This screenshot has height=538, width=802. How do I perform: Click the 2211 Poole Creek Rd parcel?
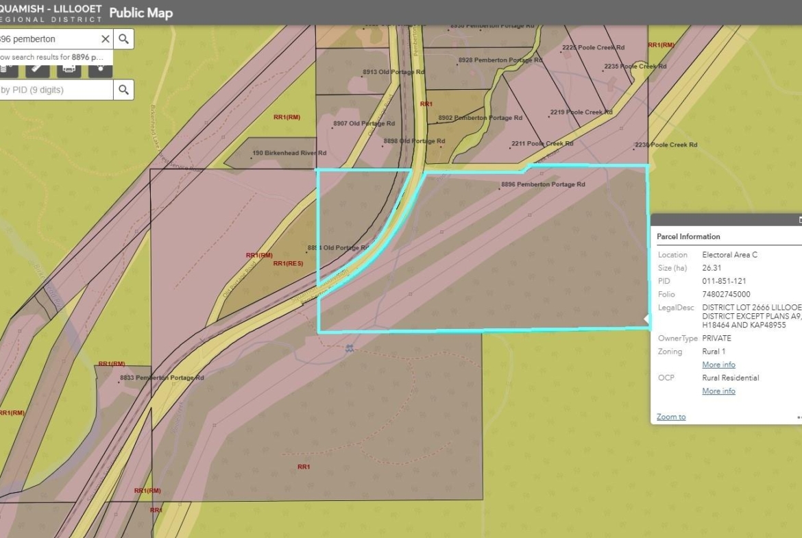click(542, 144)
